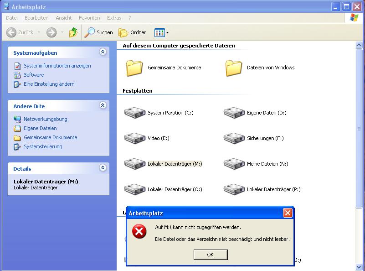Click Eine Einstellung ändern link

[49, 84]
